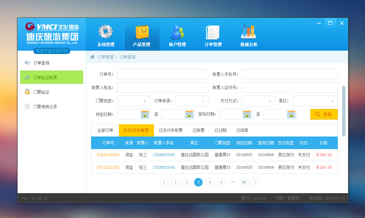The image size is (365, 218).
Task: Open the 景区 dropdown list
Action: 333,101
